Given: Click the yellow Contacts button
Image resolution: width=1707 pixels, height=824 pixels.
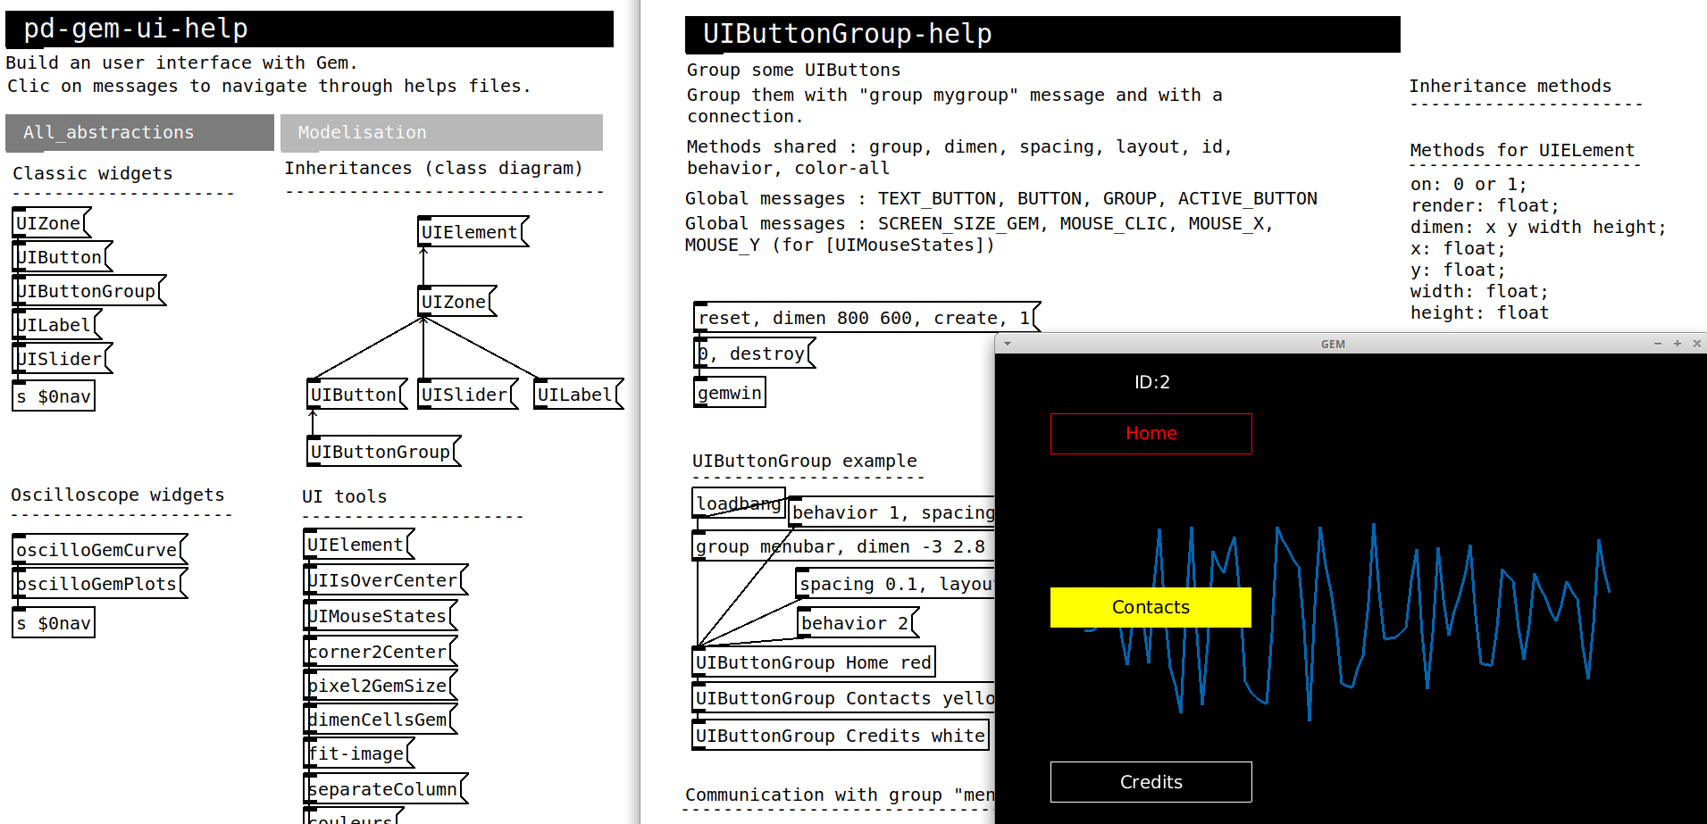Looking at the screenshot, I should (x=1151, y=607).
